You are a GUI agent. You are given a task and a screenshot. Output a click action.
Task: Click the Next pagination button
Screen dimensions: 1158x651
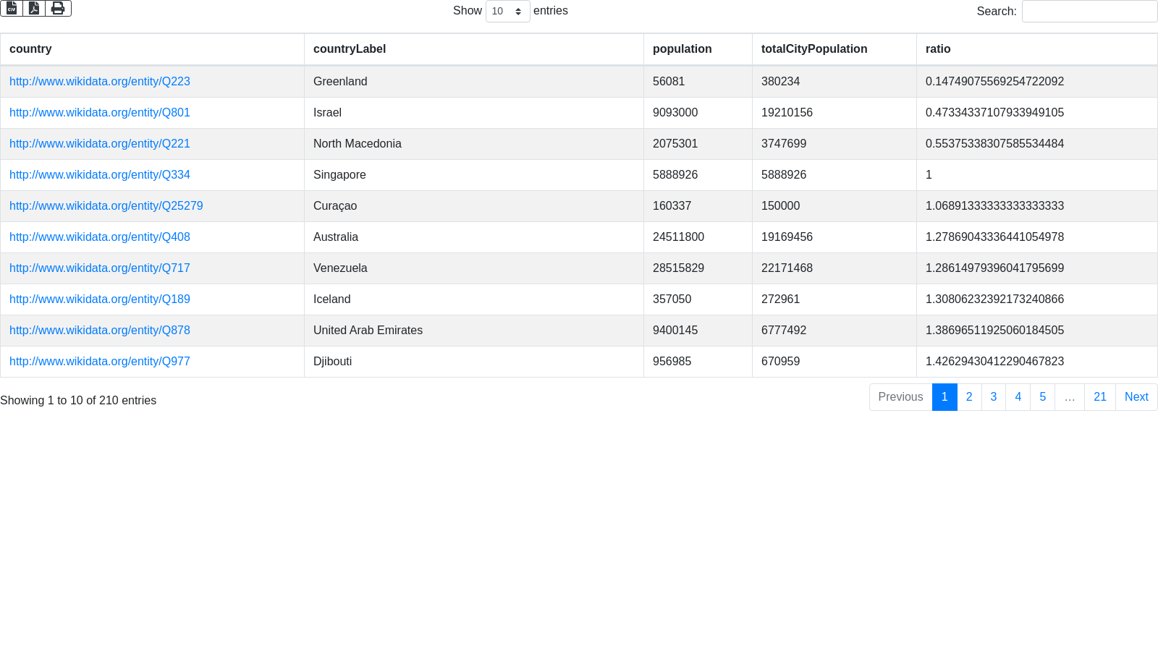[x=1136, y=397]
